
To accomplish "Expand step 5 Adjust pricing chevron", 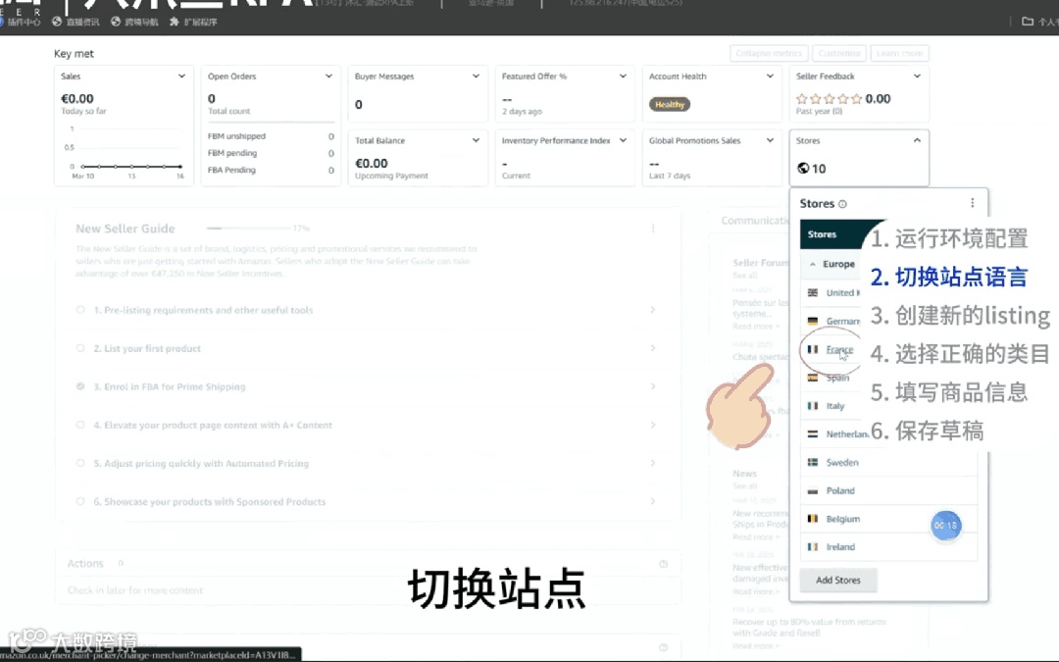I will pos(653,463).
